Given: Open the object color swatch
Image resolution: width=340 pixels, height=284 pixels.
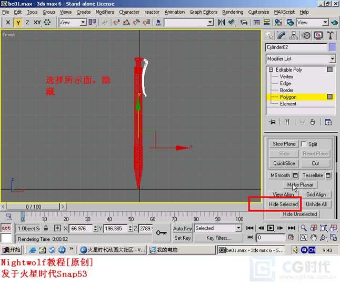Looking at the screenshot, I should click(333, 47).
